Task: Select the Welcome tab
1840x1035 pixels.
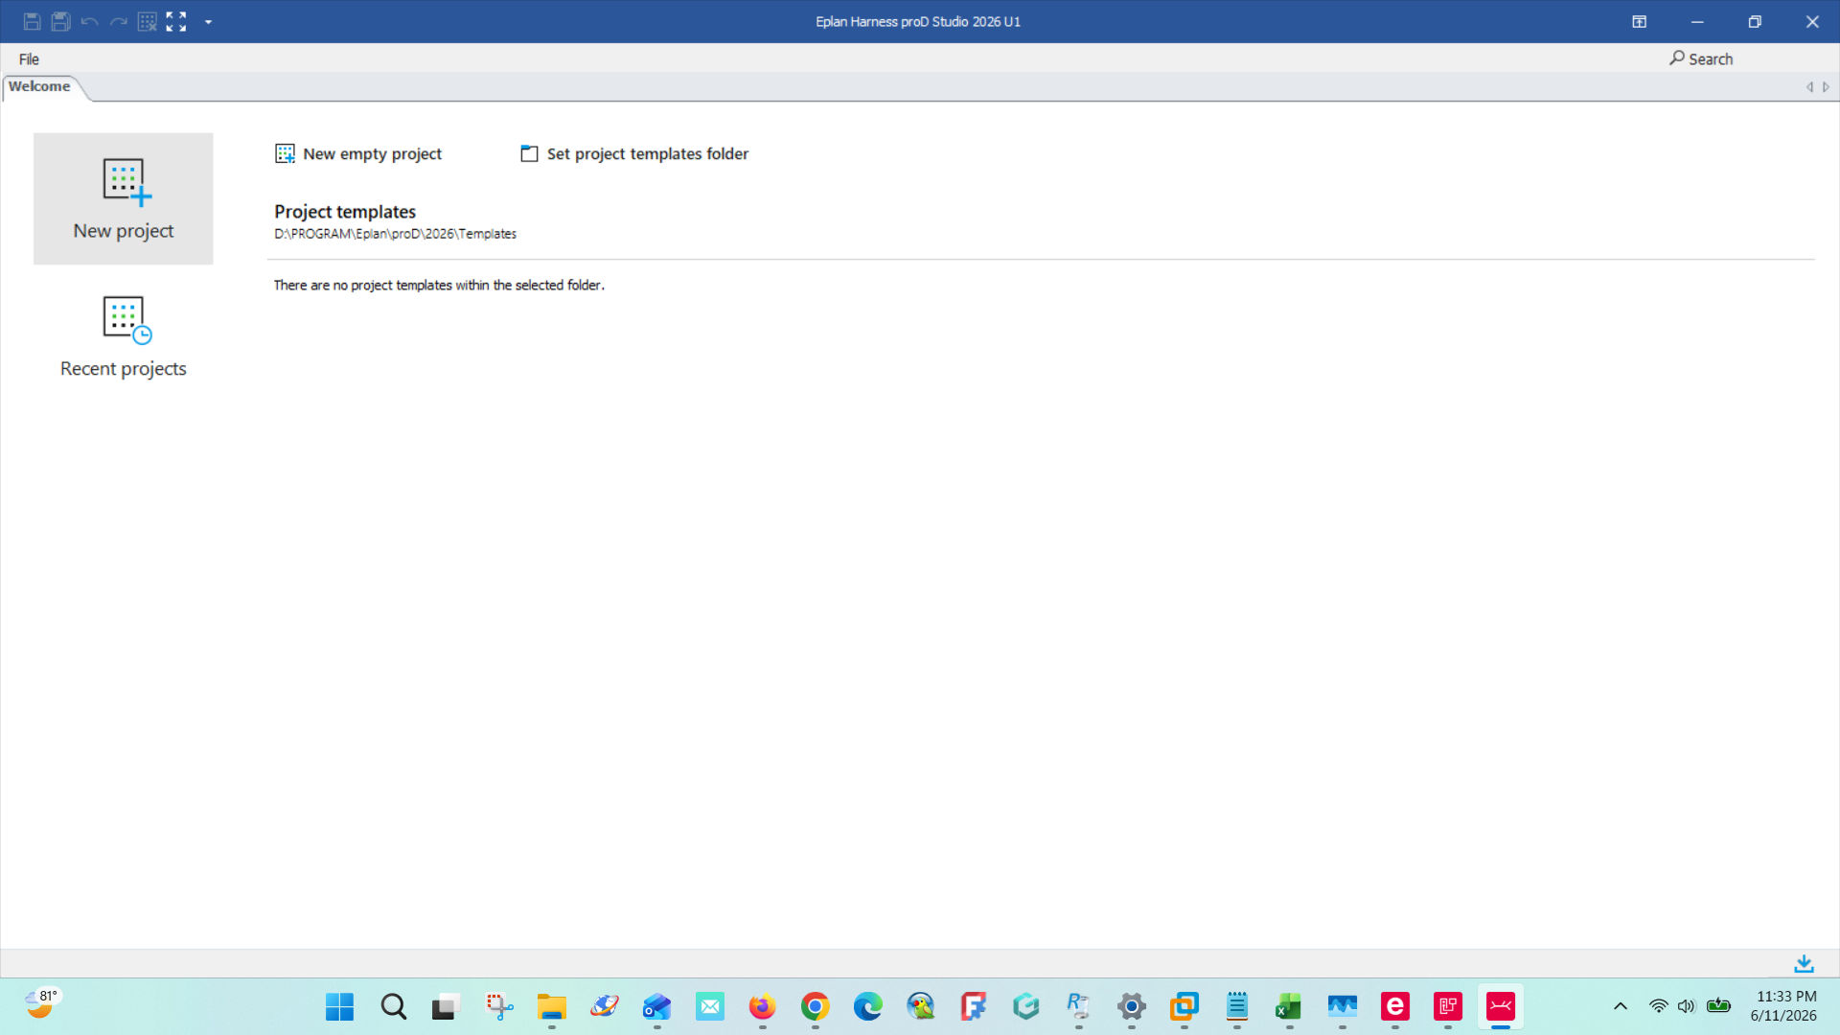Action: tap(39, 86)
